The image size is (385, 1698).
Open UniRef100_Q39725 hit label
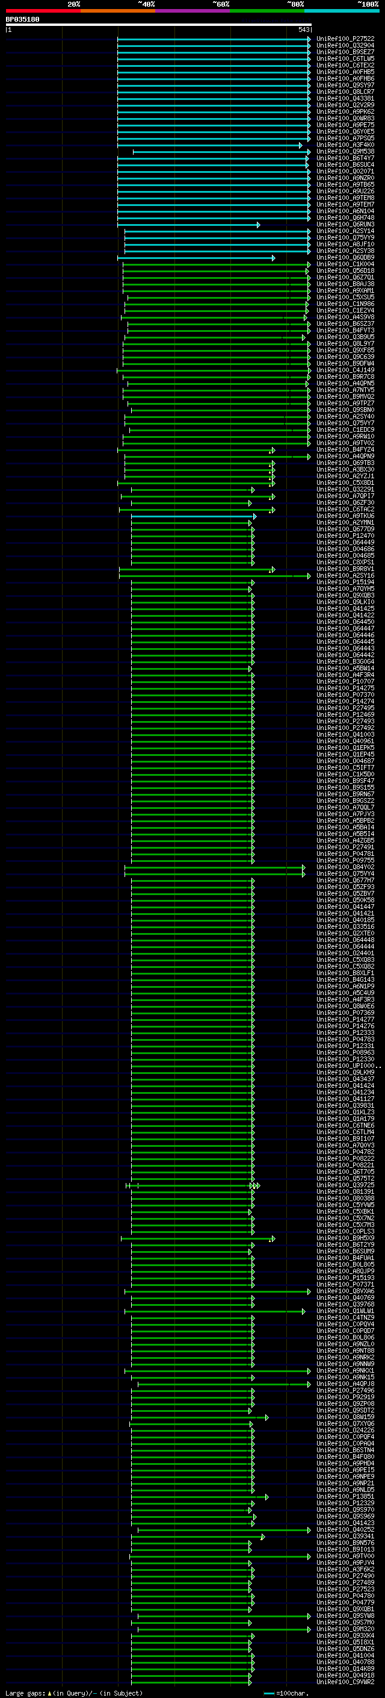(x=345, y=1186)
